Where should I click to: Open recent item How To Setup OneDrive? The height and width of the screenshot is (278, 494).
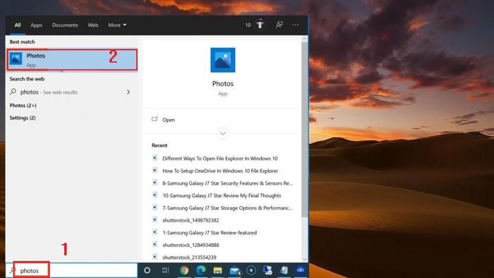[x=220, y=171]
